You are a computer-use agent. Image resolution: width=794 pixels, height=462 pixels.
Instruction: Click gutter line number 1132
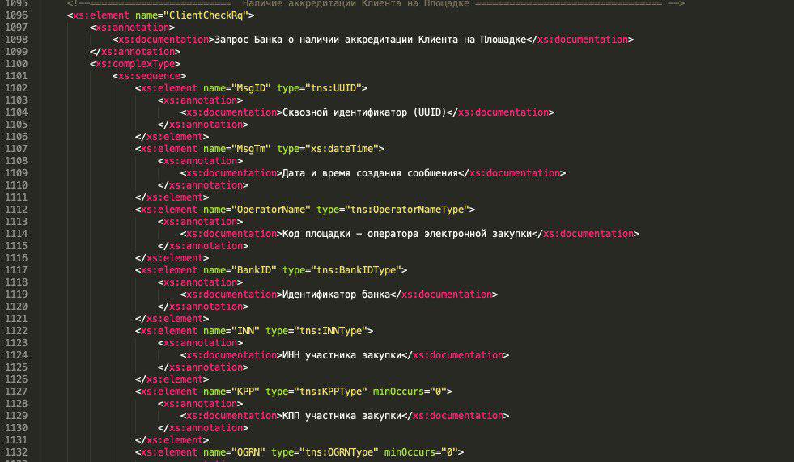[x=16, y=452]
